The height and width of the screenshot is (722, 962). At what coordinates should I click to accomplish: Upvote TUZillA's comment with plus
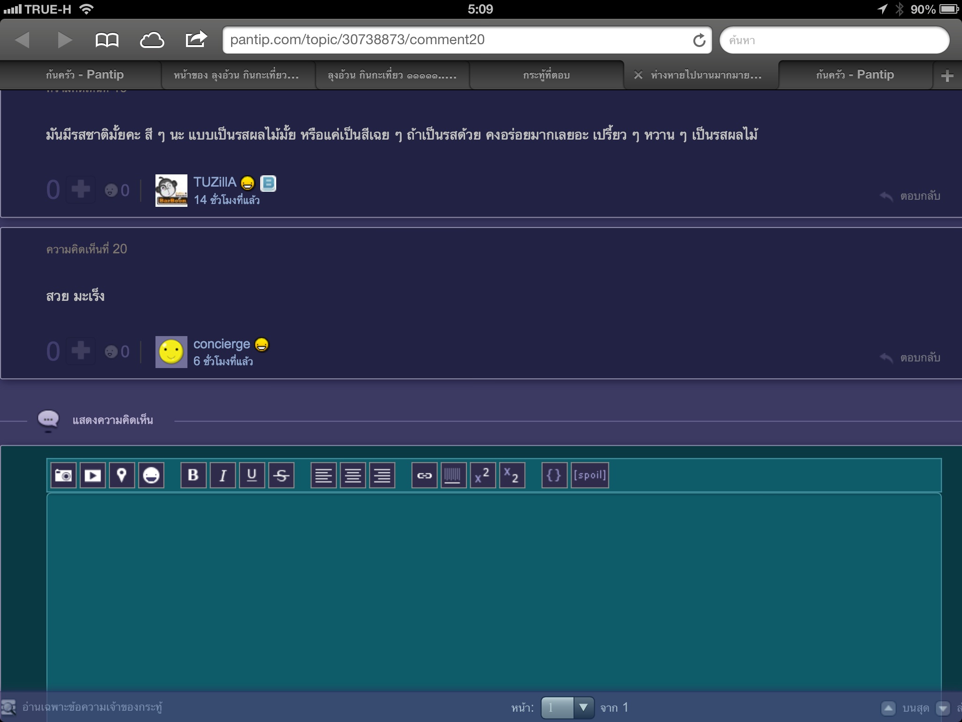(80, 189)
